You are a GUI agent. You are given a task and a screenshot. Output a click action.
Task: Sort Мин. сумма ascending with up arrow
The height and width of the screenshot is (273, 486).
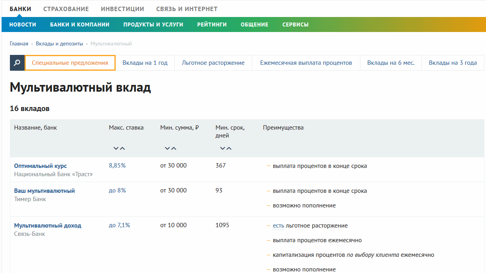click(x=174, y=149)
